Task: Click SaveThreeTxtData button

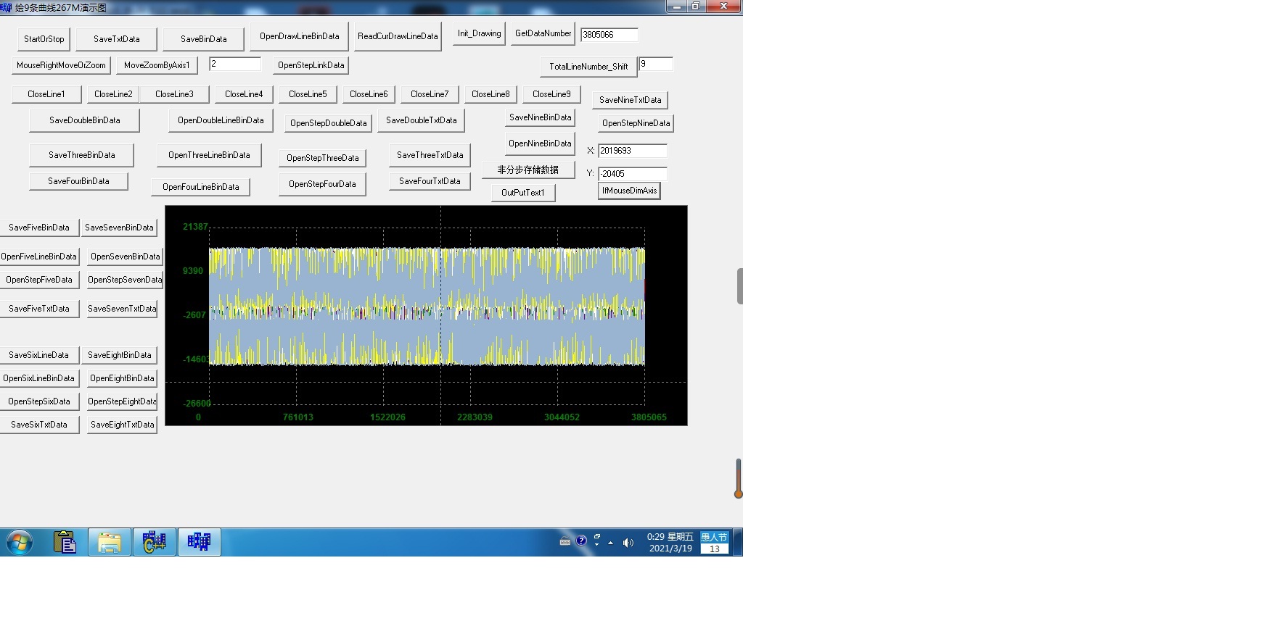Action: (430, 155)
